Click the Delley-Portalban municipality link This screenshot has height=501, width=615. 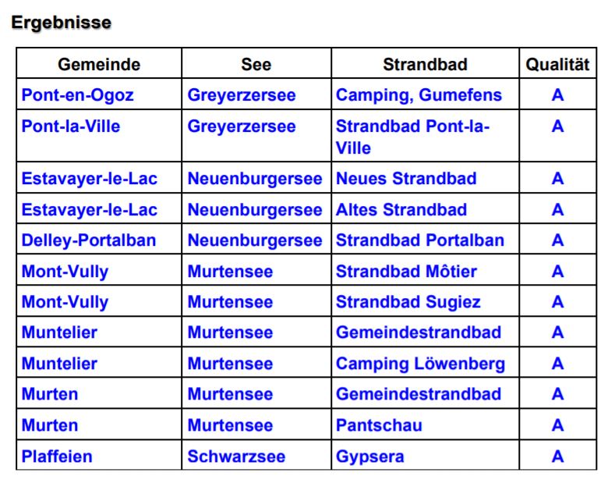coord(88,240)
